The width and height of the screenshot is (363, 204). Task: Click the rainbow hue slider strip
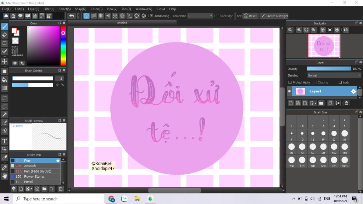63,46
